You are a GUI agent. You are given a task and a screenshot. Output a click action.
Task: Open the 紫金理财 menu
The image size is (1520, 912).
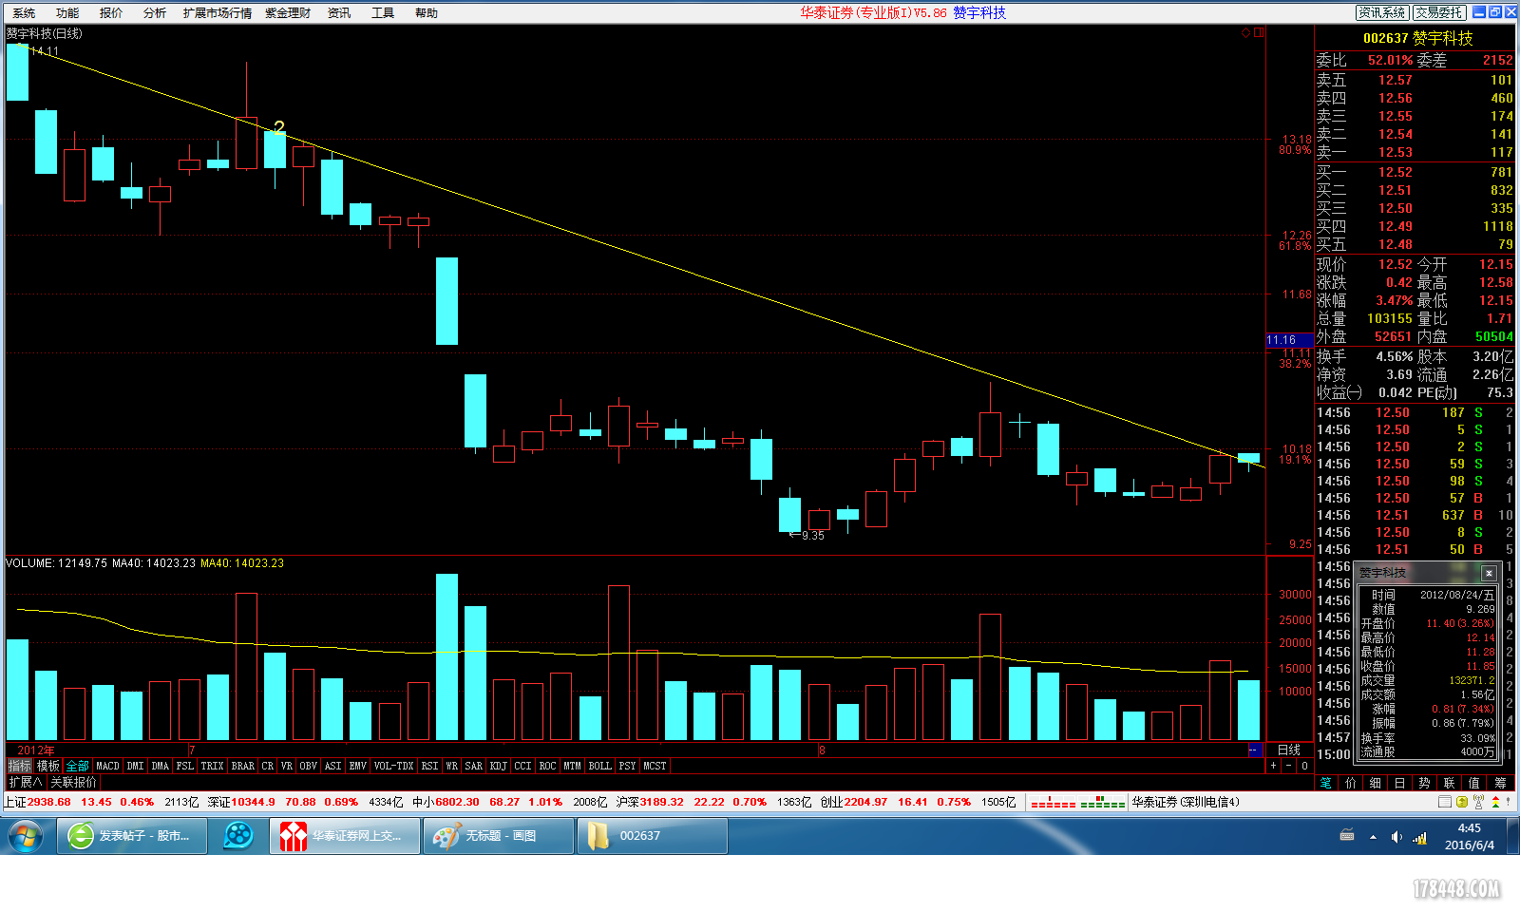288,13
